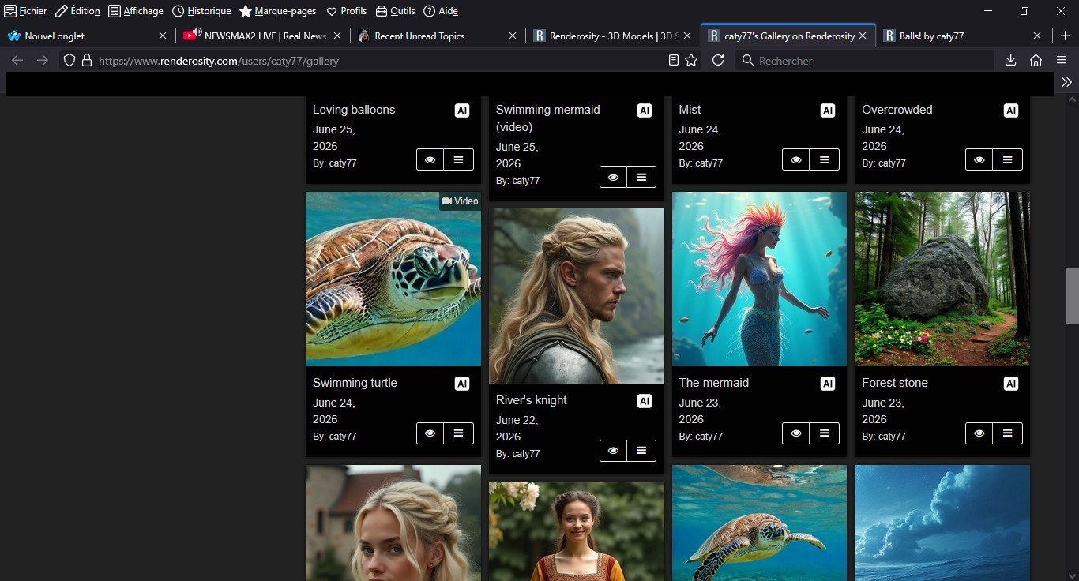
Task: Close the Recent Unread Topics tab
Action: (x=513, y=36)
